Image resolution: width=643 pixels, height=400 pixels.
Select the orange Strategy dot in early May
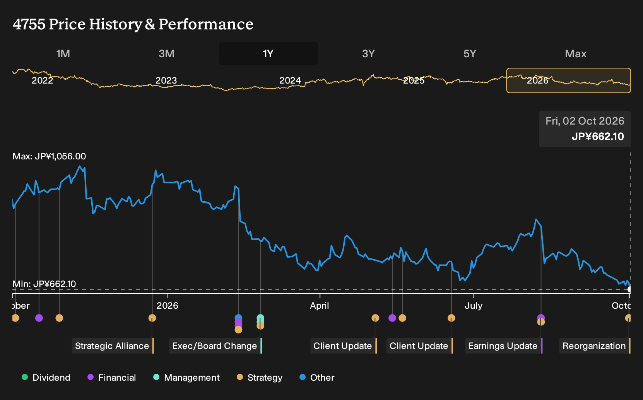(x=375, y=318)
